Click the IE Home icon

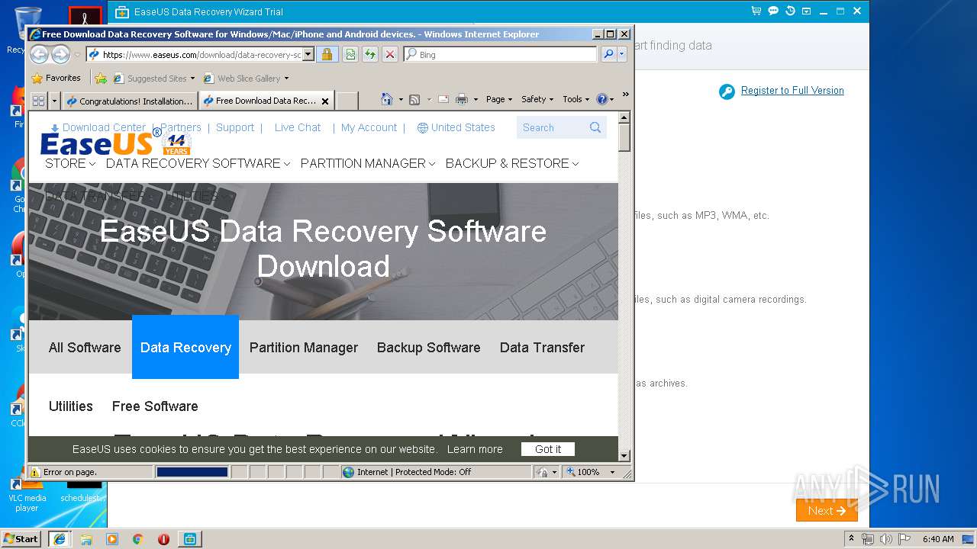386,99
